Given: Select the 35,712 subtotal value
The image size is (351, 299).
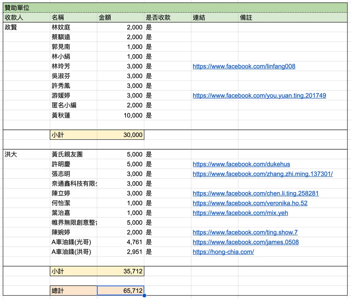Looking at the screenshot, I should click(120, 271).
